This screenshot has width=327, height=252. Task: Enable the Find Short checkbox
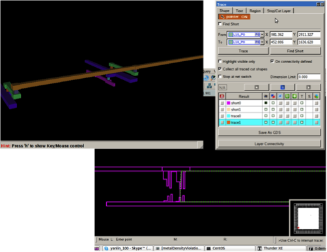[x=220, y=23]
